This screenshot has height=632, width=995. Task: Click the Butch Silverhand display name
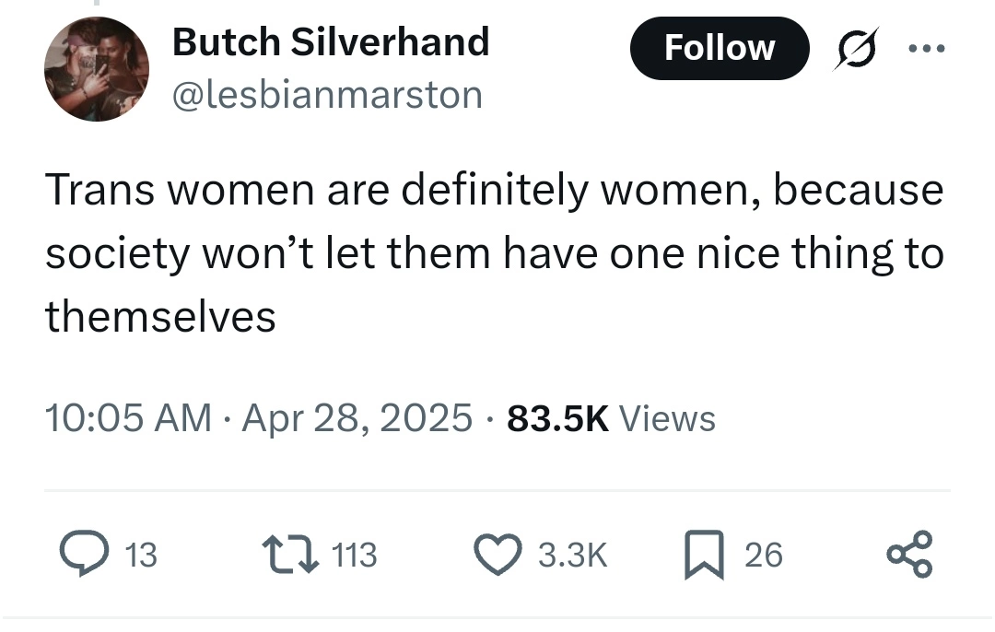pyautogui.click(x=330, y=42)
